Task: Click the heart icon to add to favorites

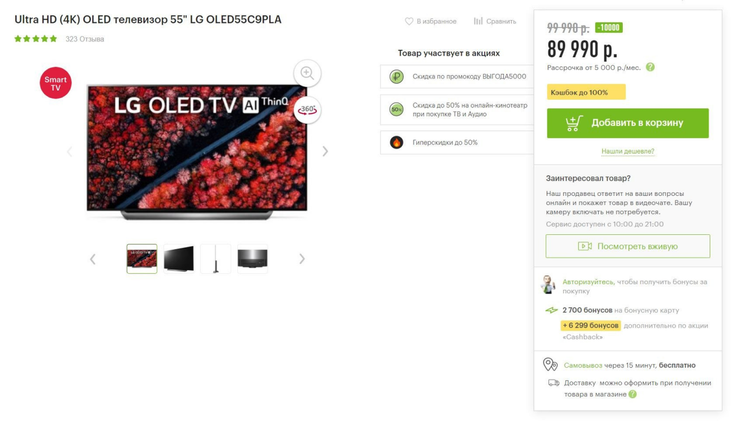Action: coord(409,21)
